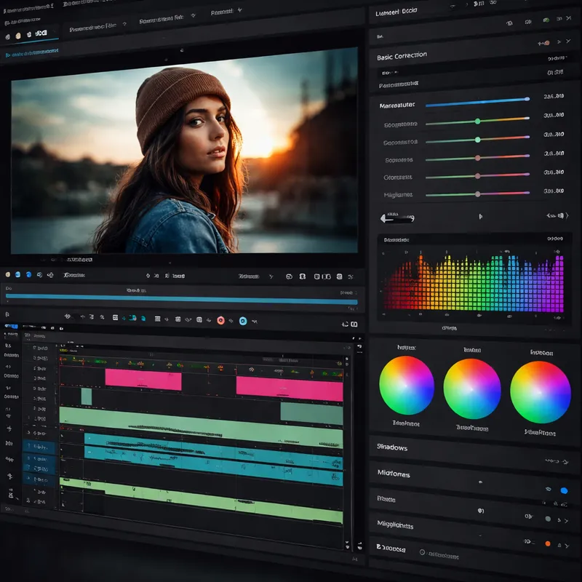Open the Midtones section dropdown
The width and height of the screenshot is (582, 582).
[x=395, y=474]
